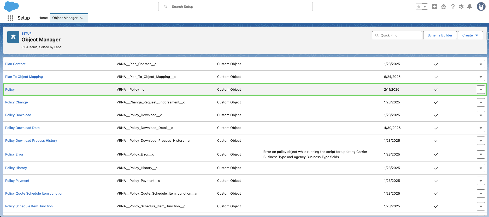The image size is (489, 217).
Task: Click the Object Manager layers icon
Action: pyautogui.click(x=13, y=37)
